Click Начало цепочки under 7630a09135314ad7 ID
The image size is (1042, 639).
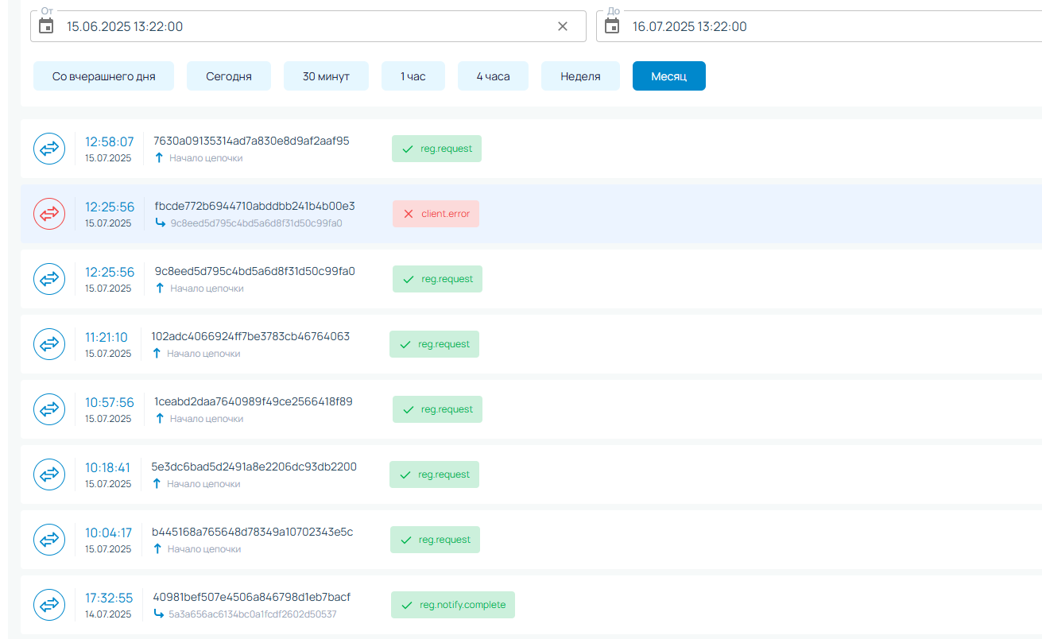tap(206, 158)
